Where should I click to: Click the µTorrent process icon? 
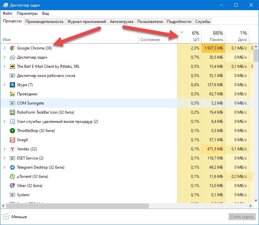(x=12, y=177)
